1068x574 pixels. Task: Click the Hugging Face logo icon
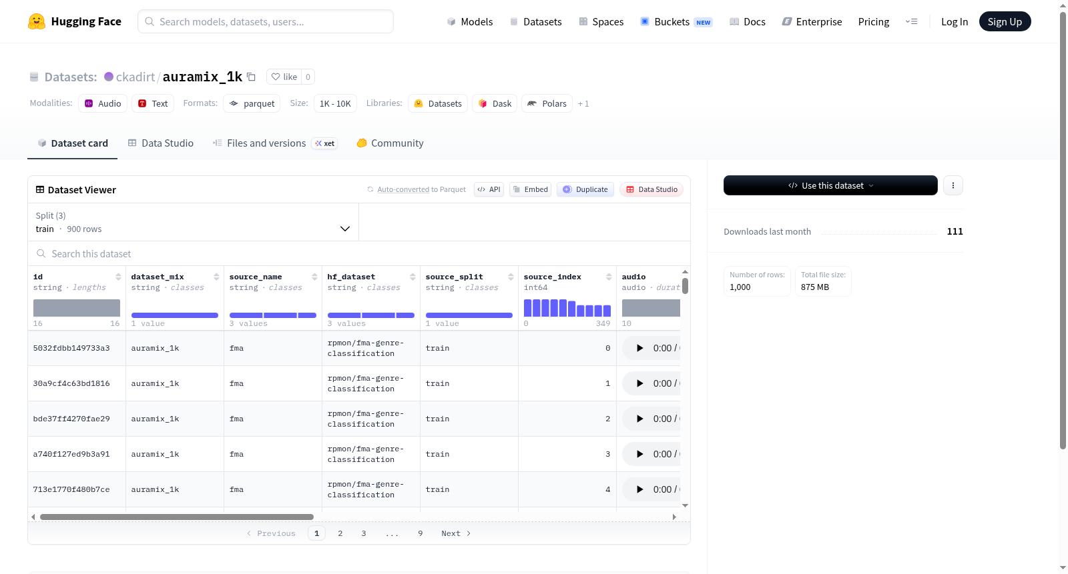(x=37, y=21)
